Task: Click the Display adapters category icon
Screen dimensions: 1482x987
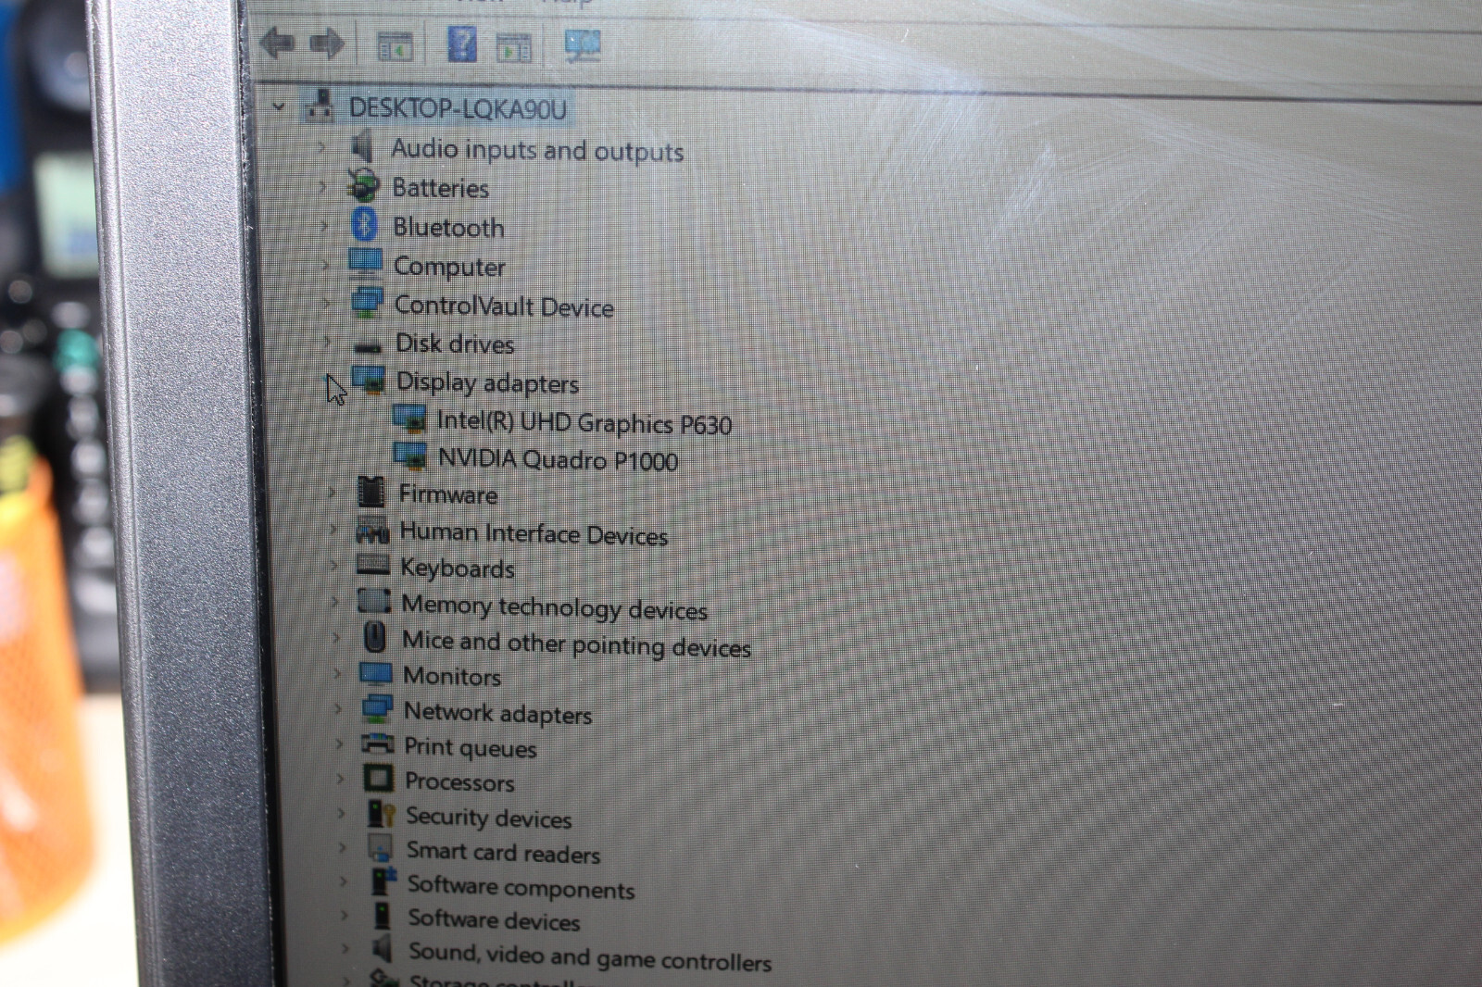Action: coord(369,380)
